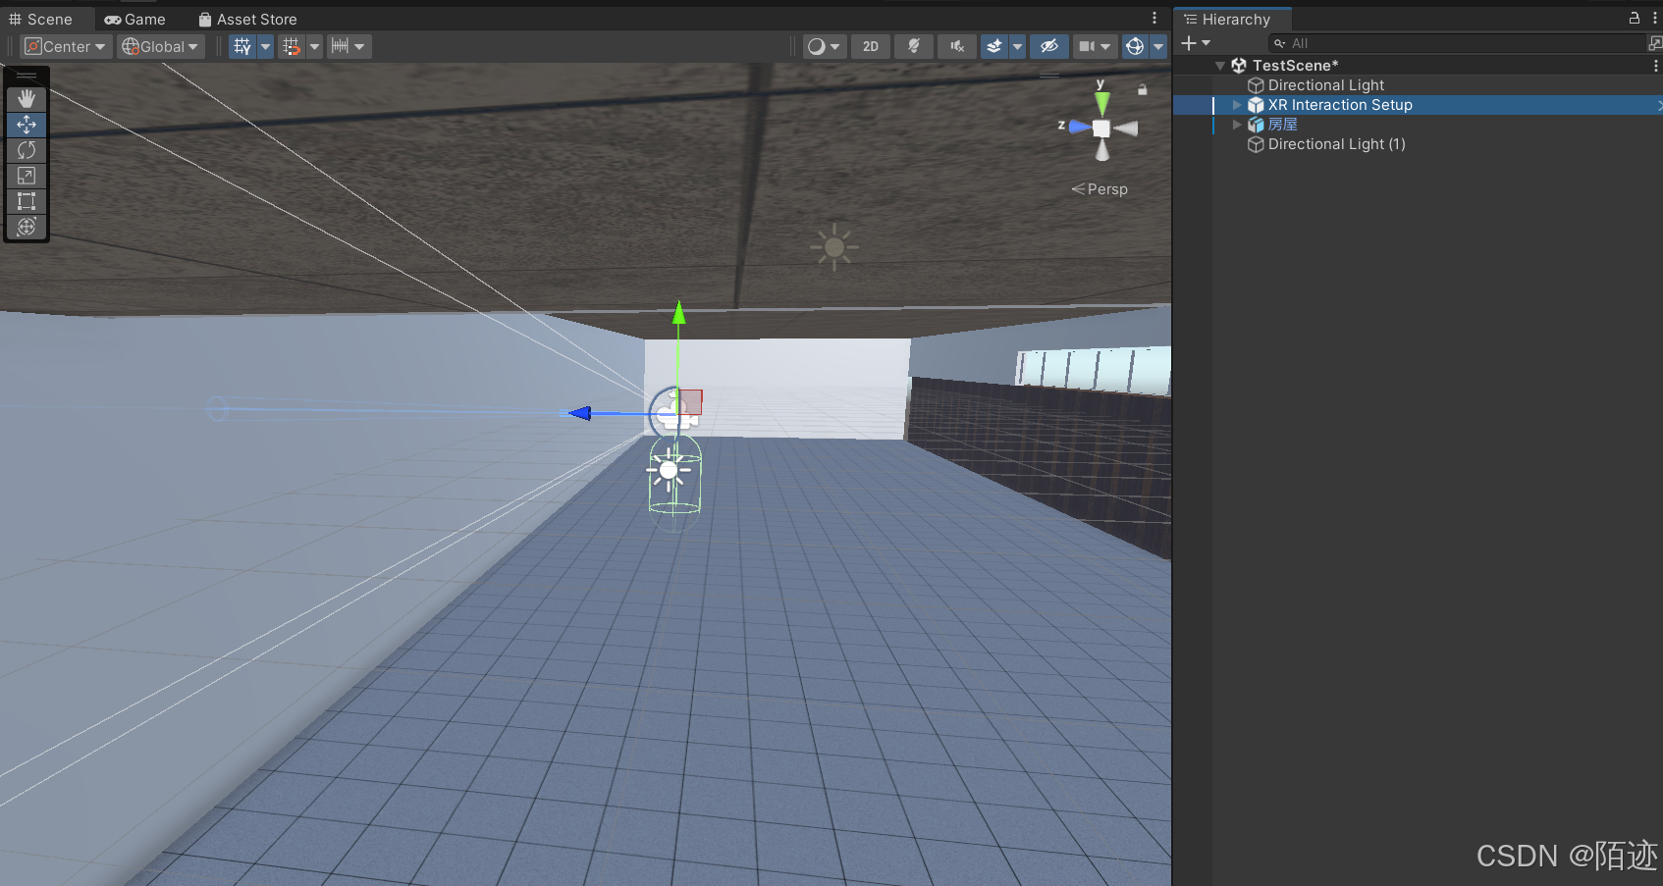Collapse the TestScene root arrow

[x=1220, y=66]
